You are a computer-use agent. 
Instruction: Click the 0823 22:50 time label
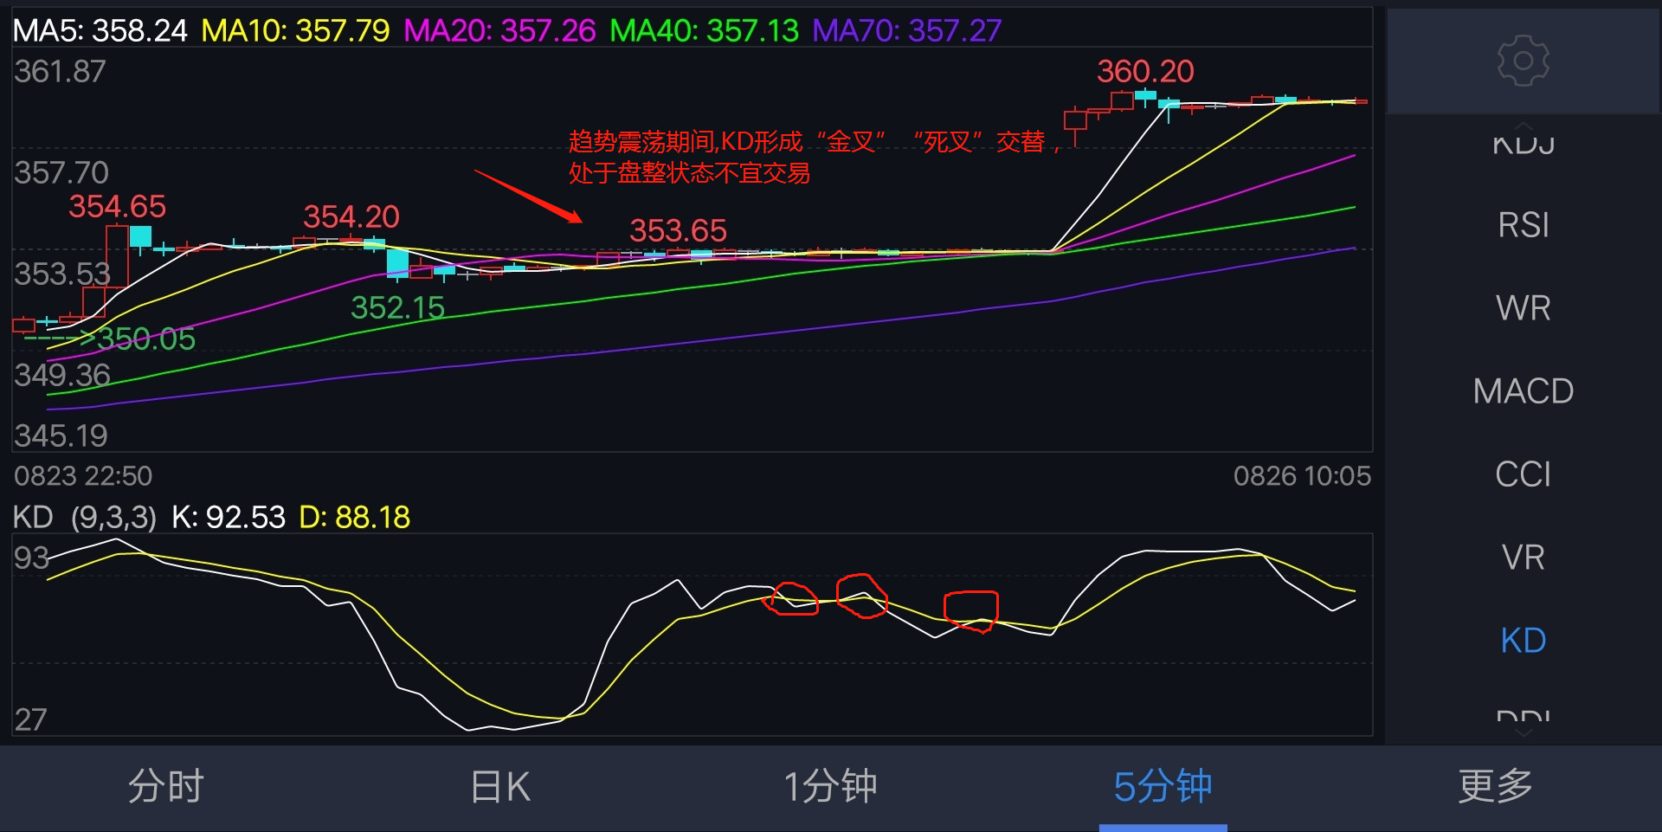82,475
